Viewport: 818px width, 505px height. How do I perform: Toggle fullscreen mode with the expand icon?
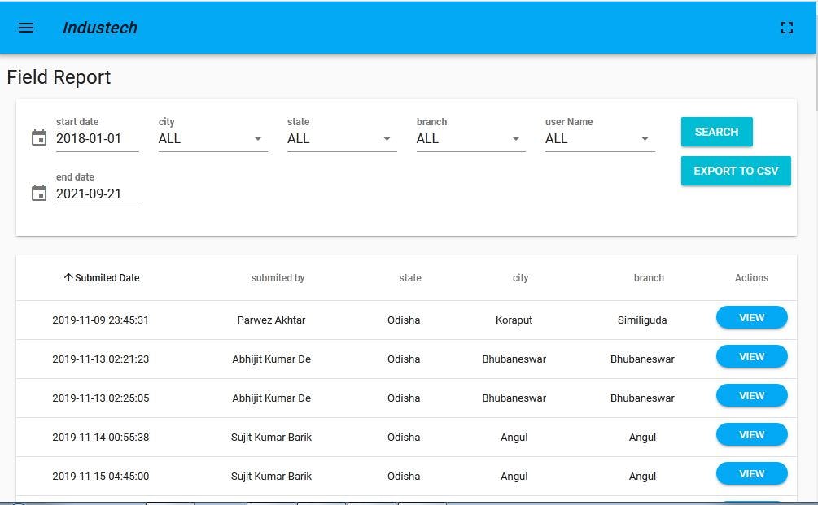pyautogui.click(x=786, y=27)
